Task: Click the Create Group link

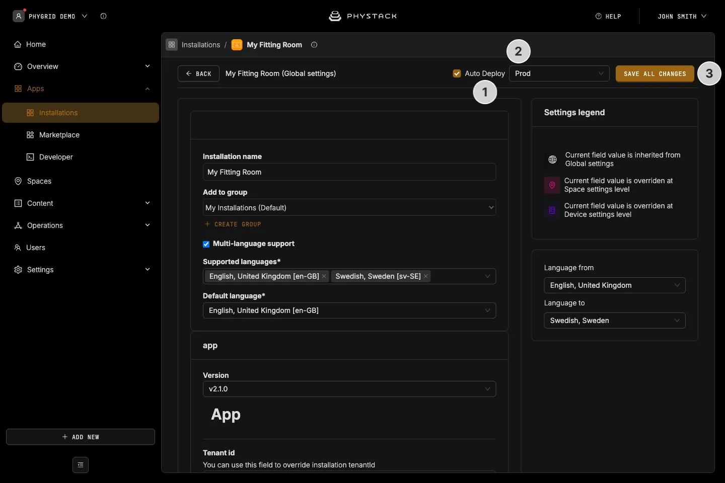Action: click(x=233, y=224)
